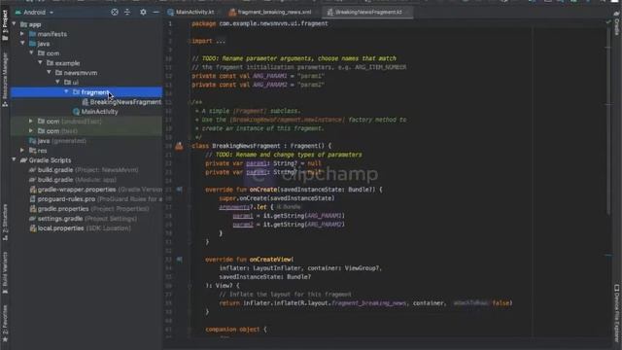Screen dimensions: 622x350
Task: Click the fragment package folder icon
Action: point(76,92)
